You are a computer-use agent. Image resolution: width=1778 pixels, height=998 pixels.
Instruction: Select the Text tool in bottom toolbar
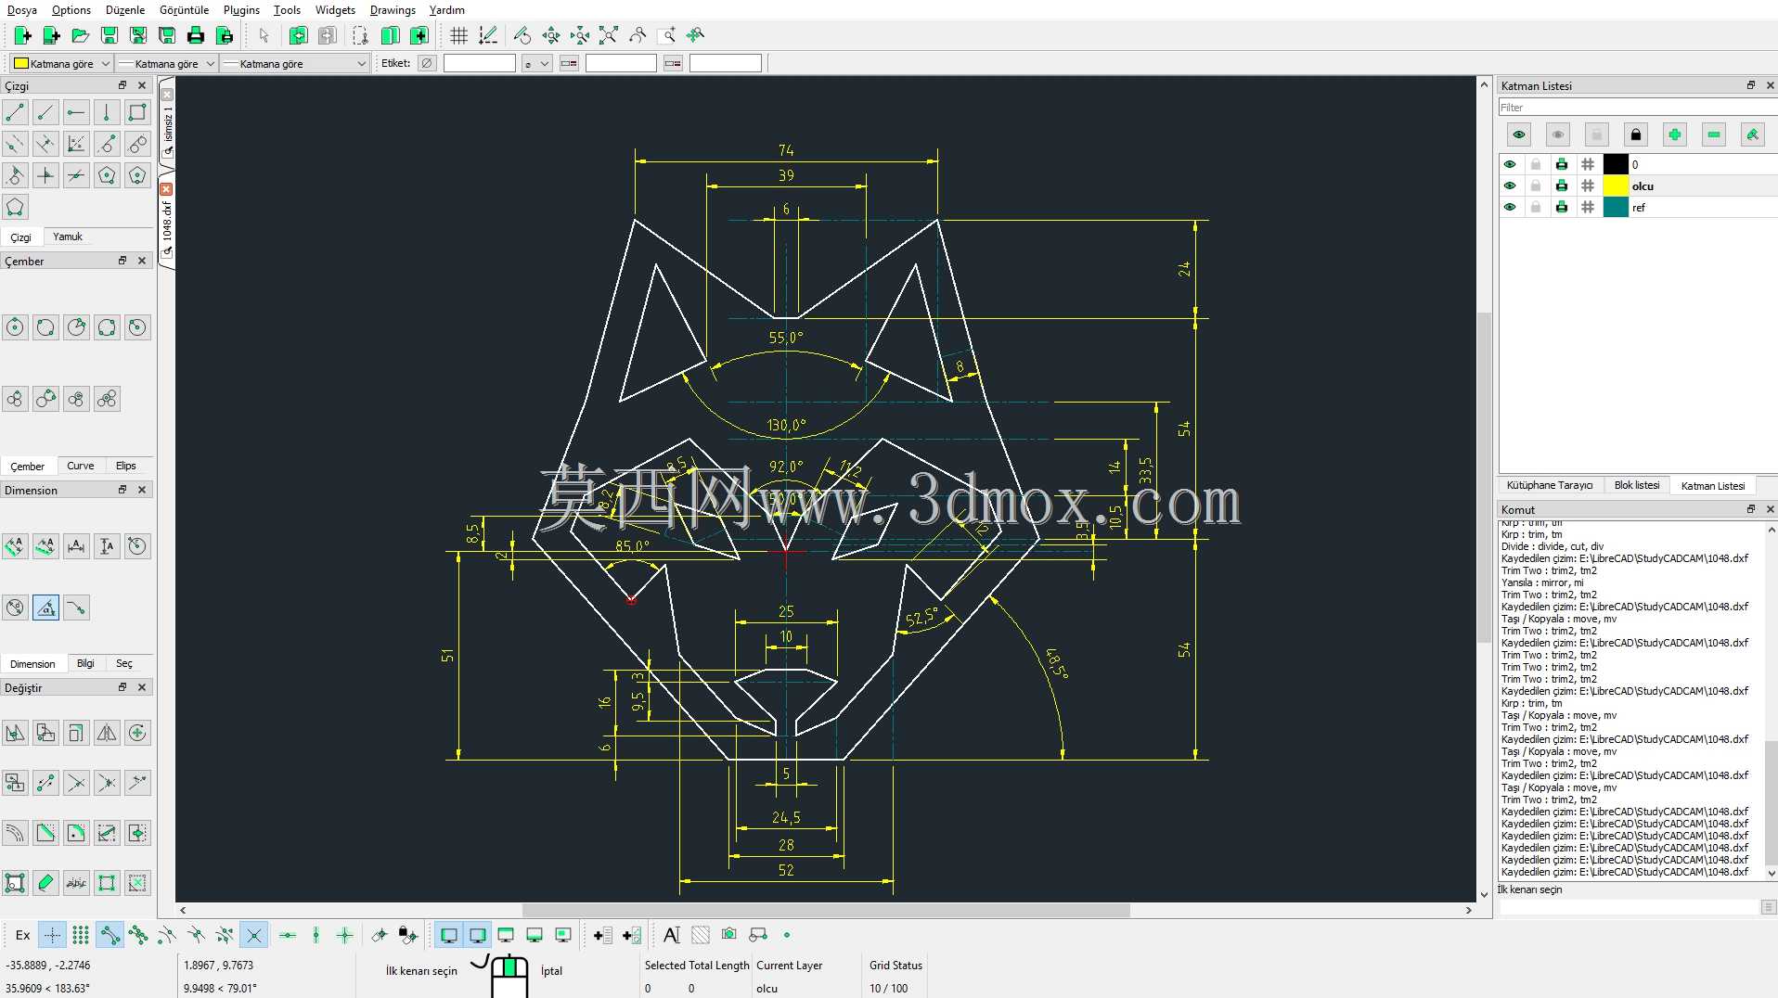click(x=672, y=935)
